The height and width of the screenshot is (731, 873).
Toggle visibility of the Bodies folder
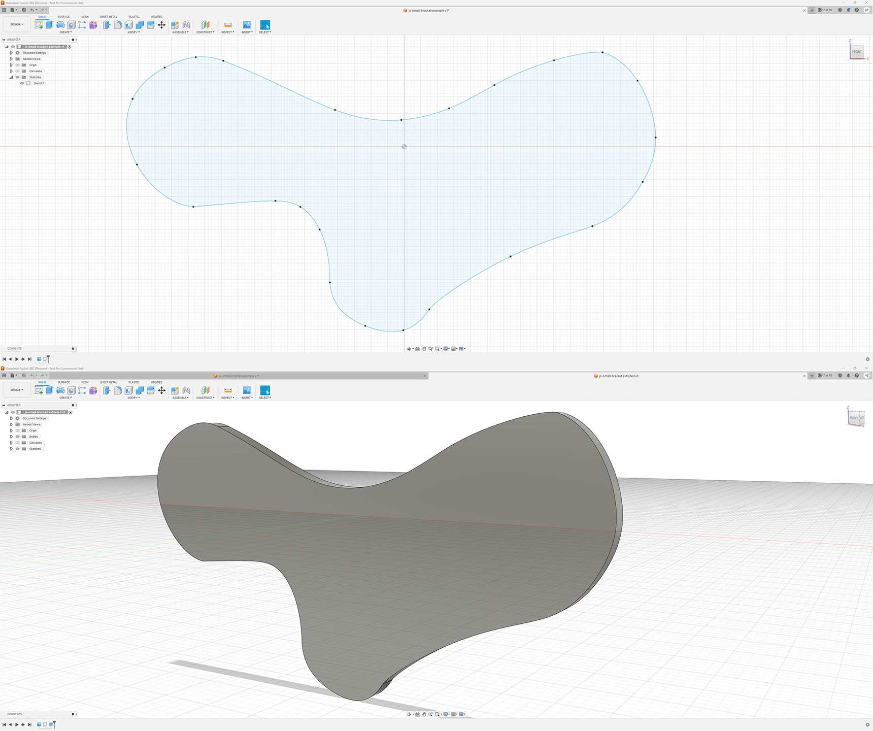coord(17,437)
